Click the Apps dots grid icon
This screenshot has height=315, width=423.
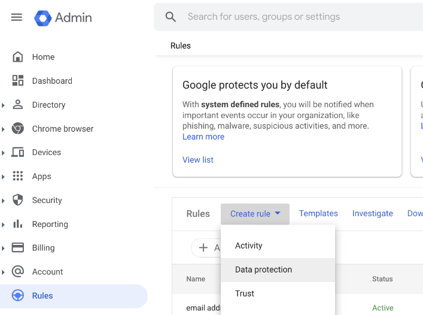18,176
